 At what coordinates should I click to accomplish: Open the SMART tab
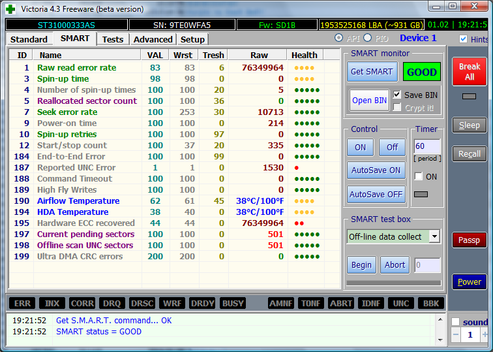pyautogui.click(x=75, y=39)
